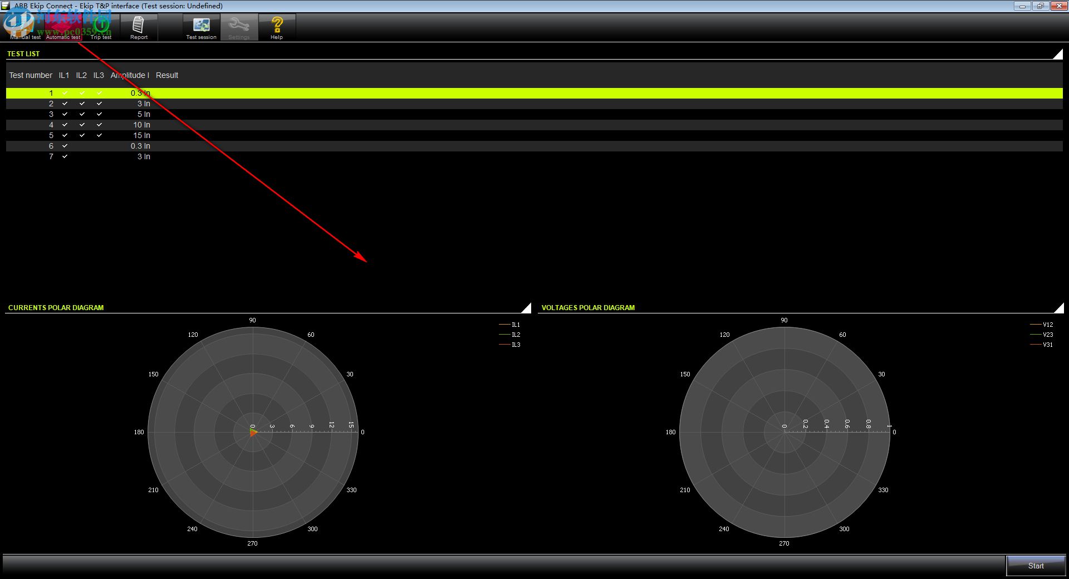The image size is (1069, 579).
Task: Select the 15 In amplitude cell
Action: [141, 135]
